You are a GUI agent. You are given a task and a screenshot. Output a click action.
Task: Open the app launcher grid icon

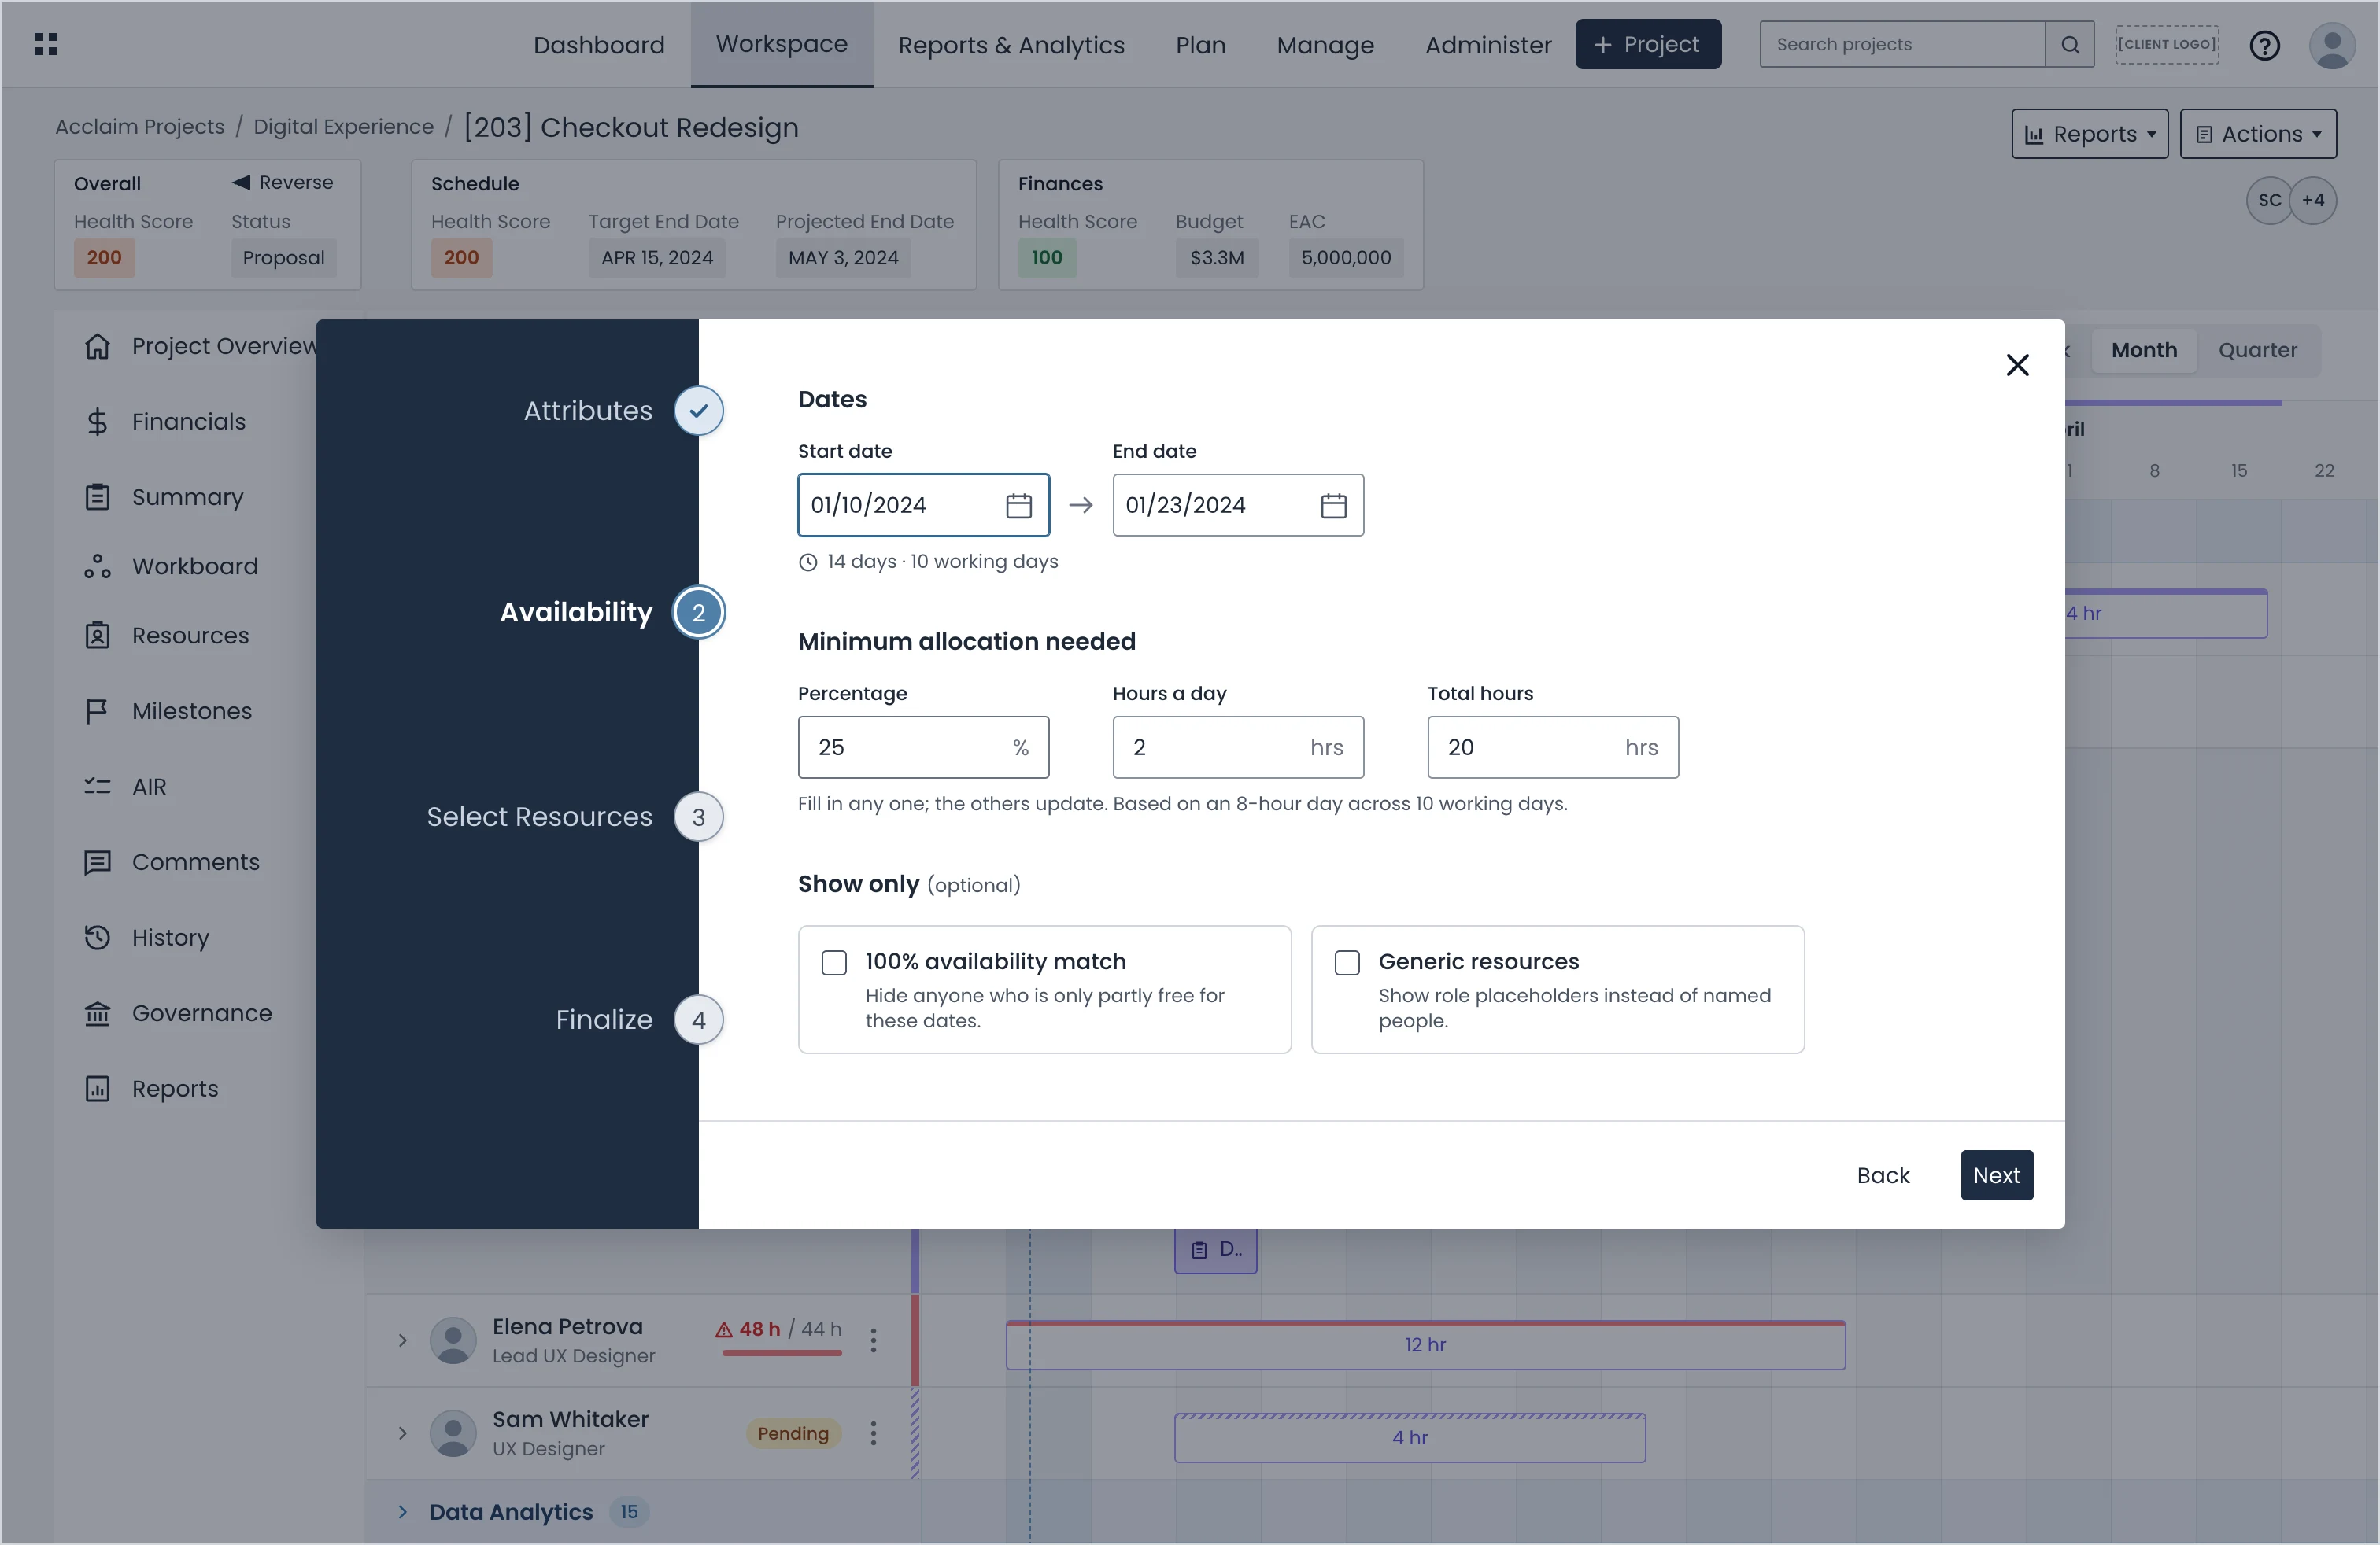tap(45, 44)
